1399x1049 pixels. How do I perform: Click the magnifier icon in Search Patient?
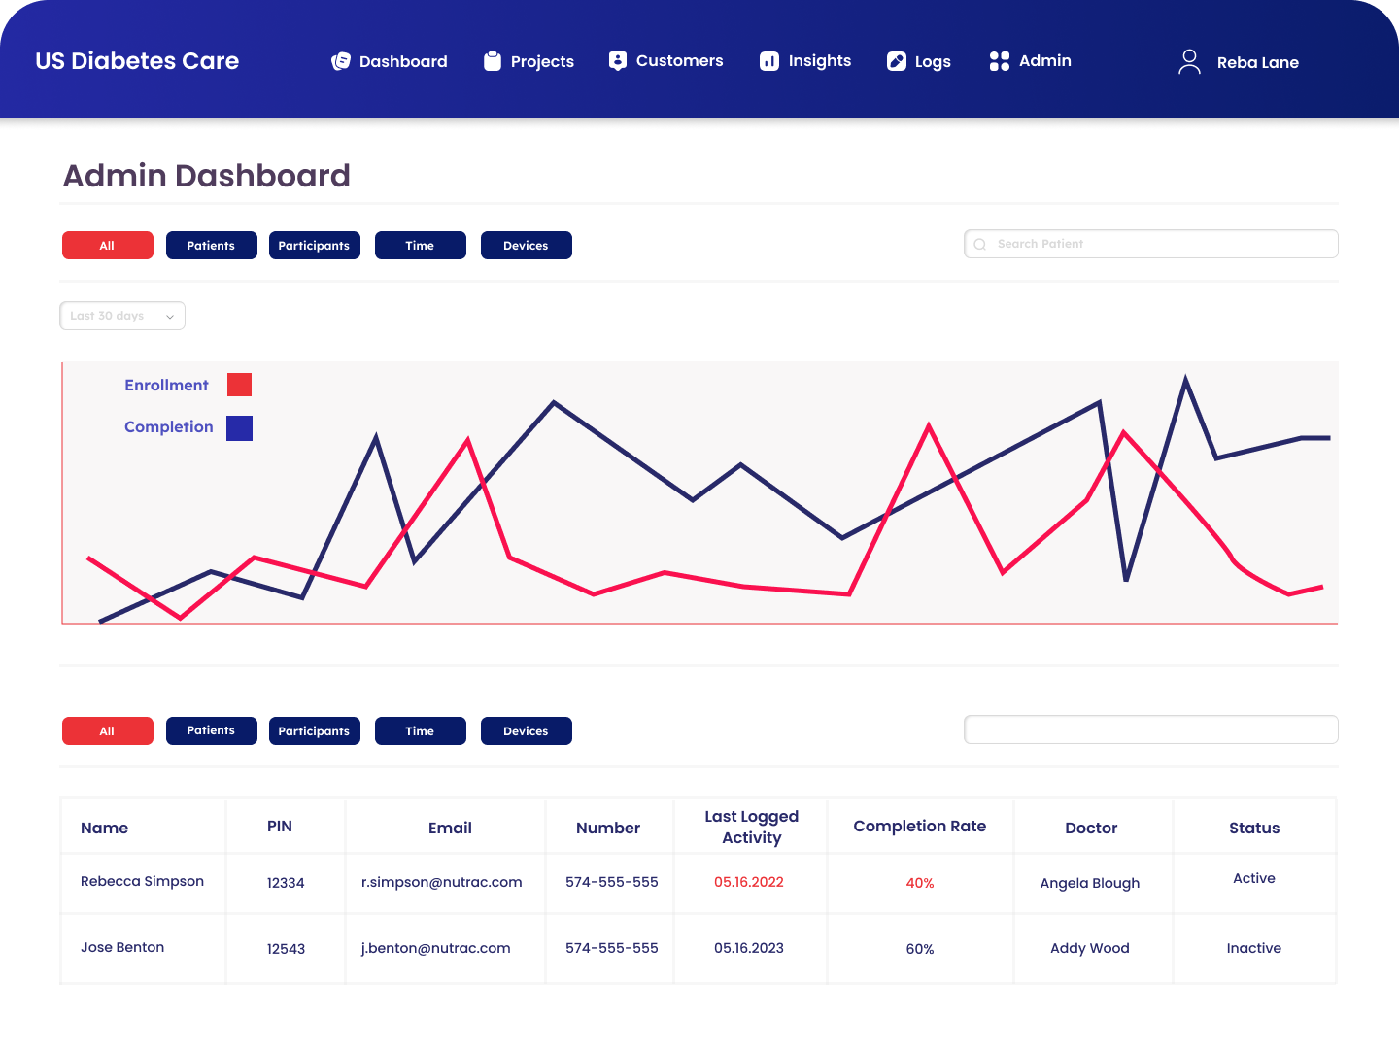(x=980, y=245)
